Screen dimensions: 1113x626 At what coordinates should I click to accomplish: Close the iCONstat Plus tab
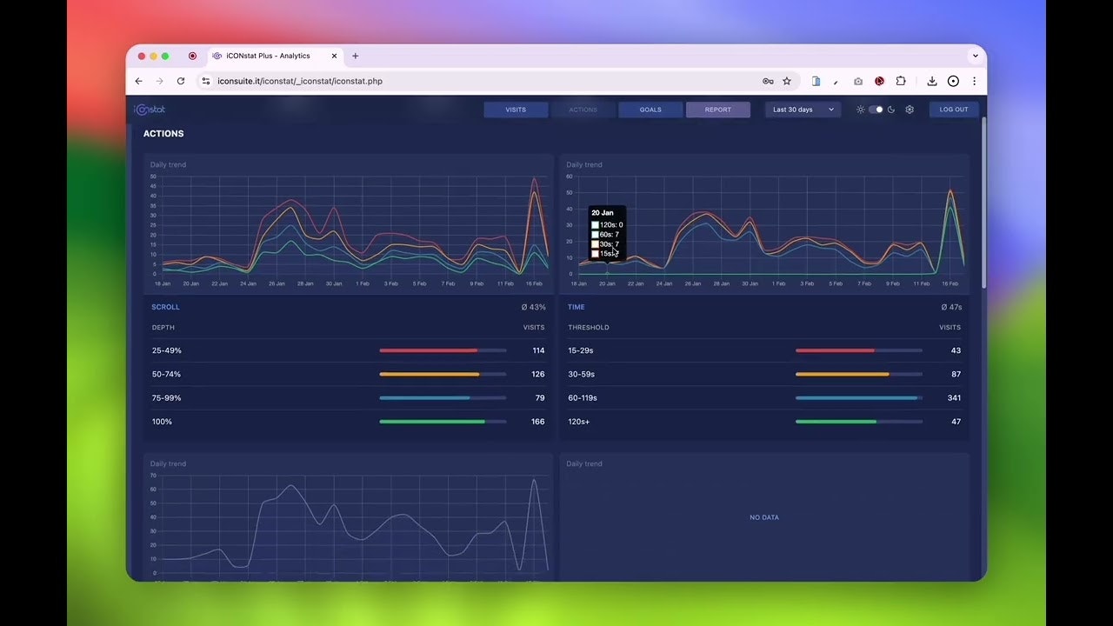334,56
